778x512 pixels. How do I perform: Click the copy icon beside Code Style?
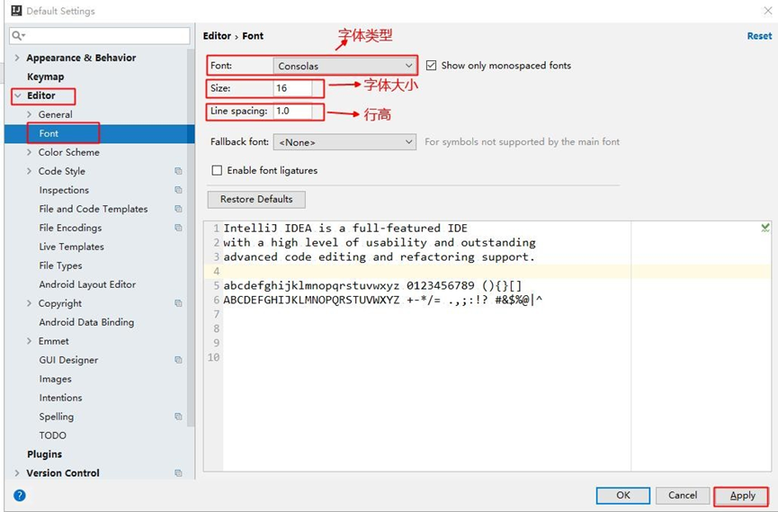pos(178,171)
